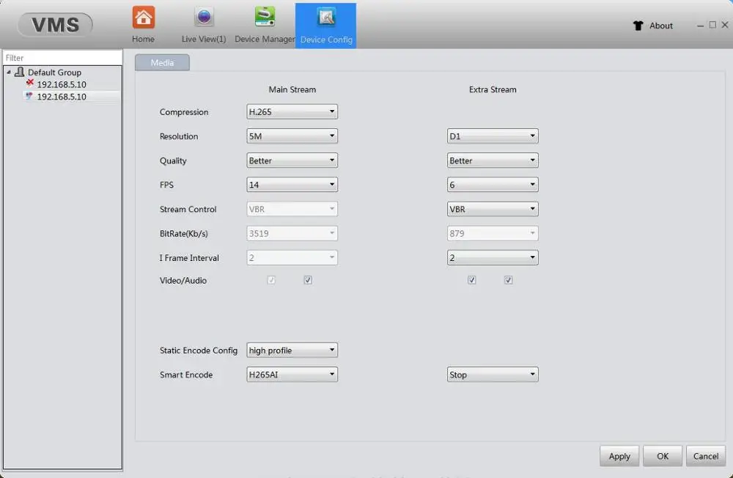
Task: Confirm settings with OK button
Action: click(663, 456)
